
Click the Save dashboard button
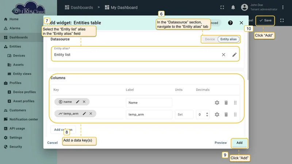tap(265, 20)
